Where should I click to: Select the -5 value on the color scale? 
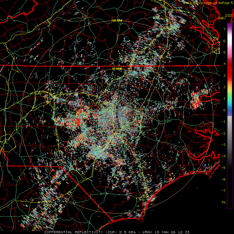pyautogui.click(x=223, y=168)
